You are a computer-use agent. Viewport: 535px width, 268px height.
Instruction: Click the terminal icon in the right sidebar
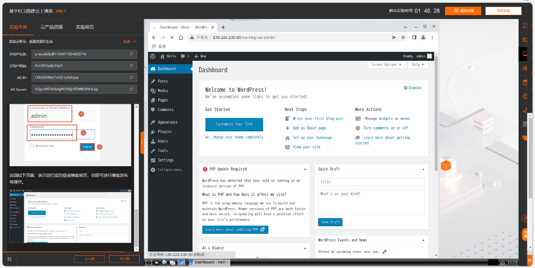(525, 40)
